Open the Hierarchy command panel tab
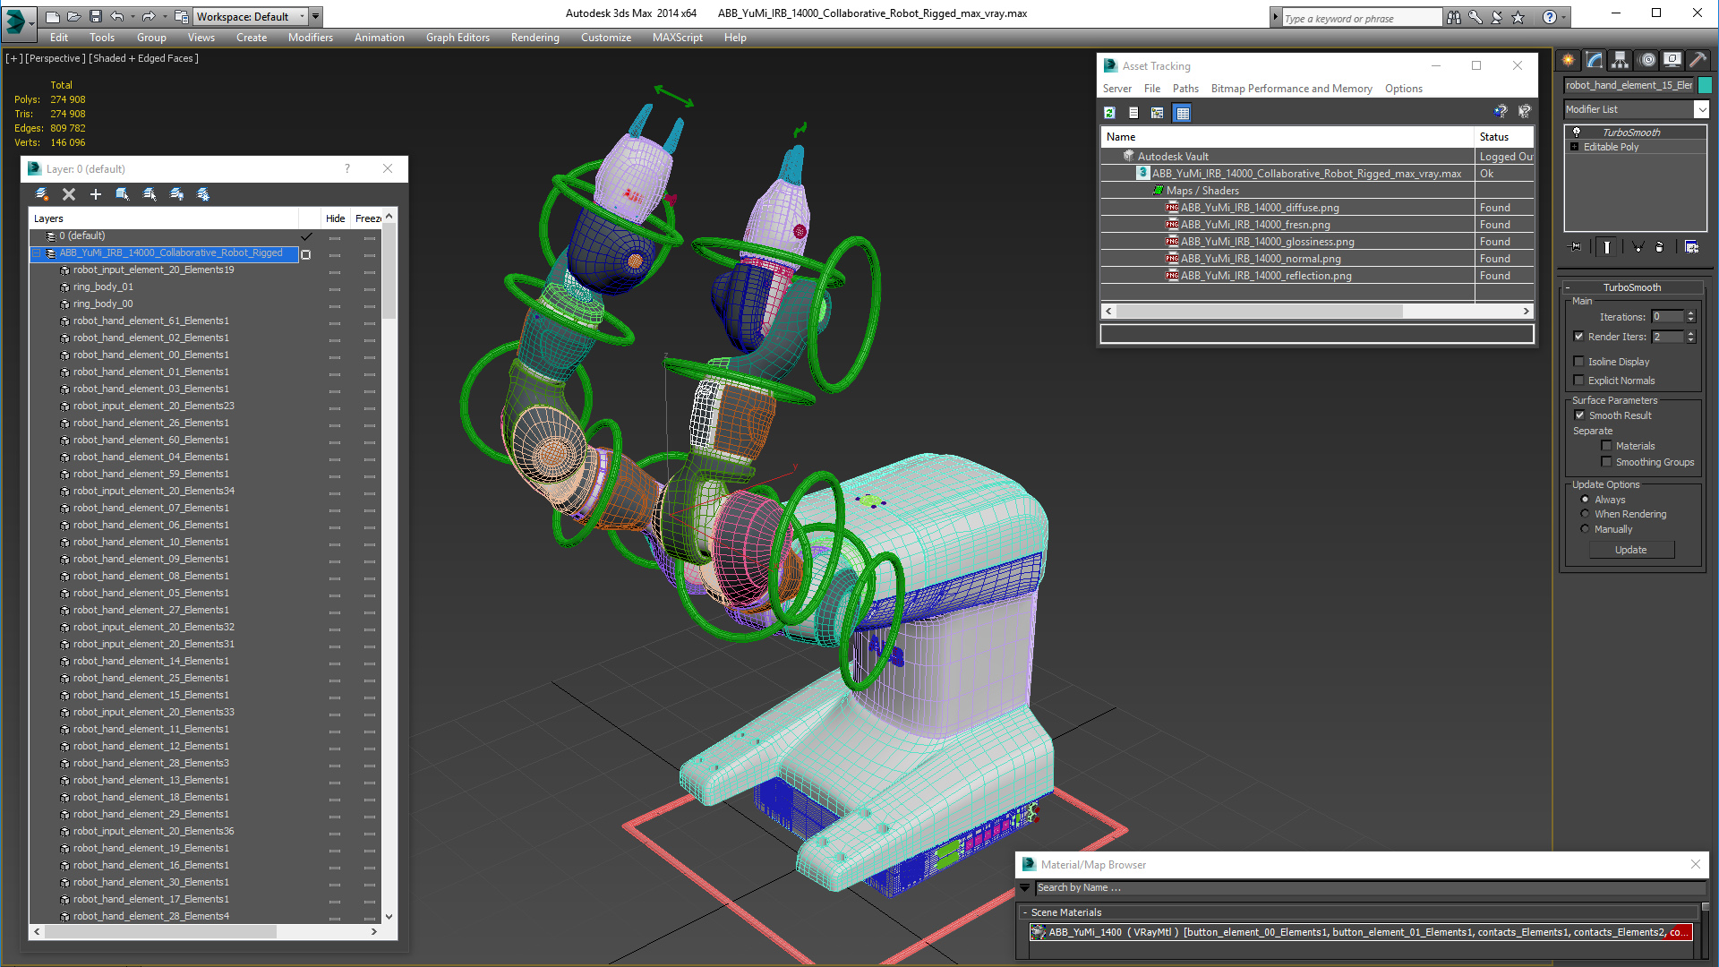 click(x=1620, y=60)
